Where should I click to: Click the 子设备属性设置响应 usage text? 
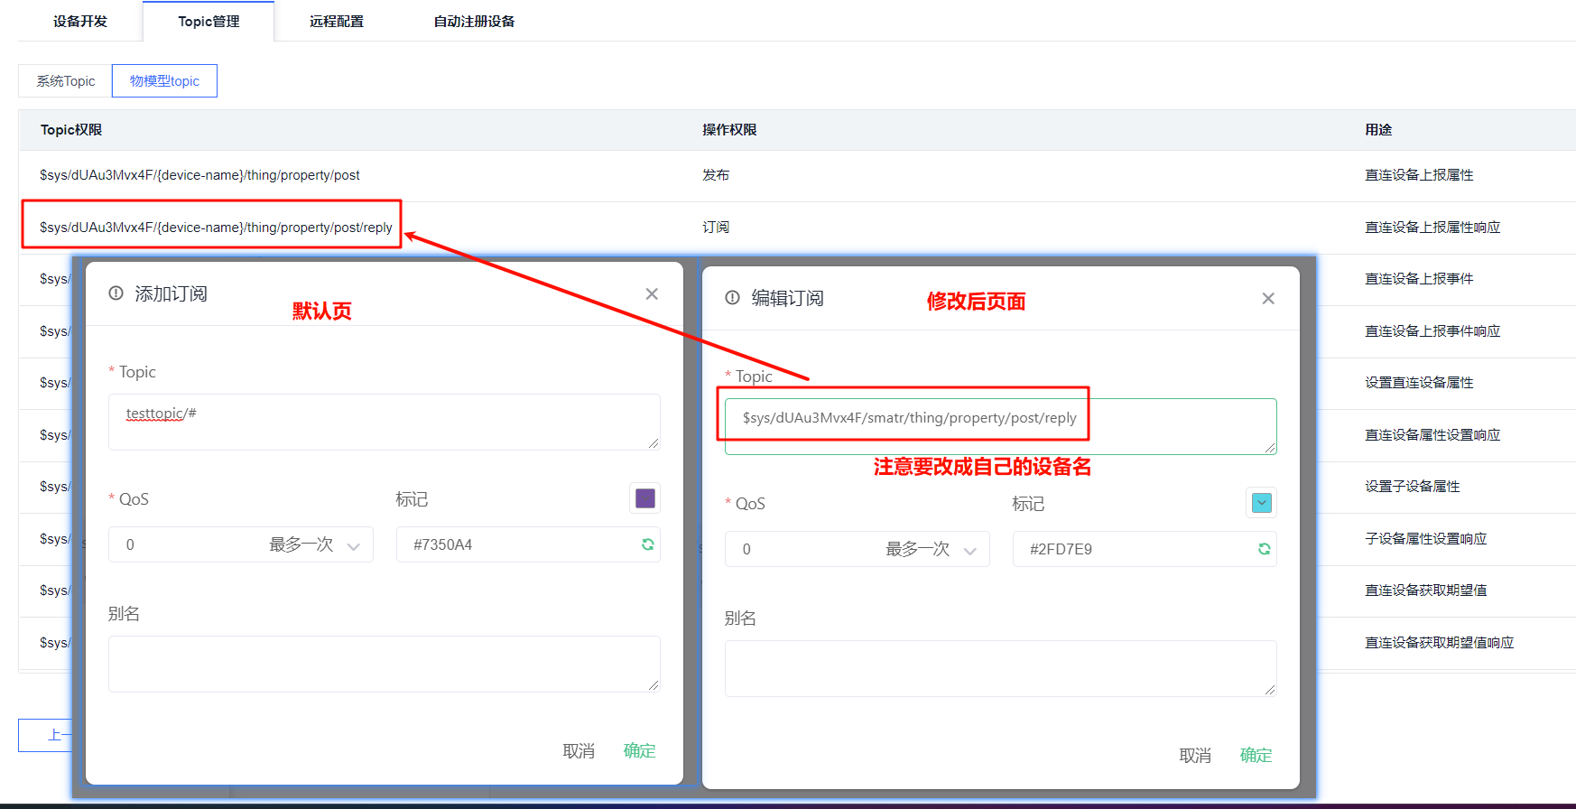pos(1426,539)
